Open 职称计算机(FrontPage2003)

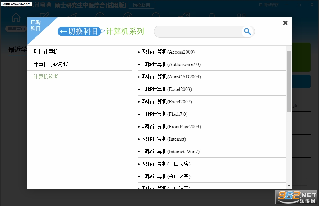(212, 126)
